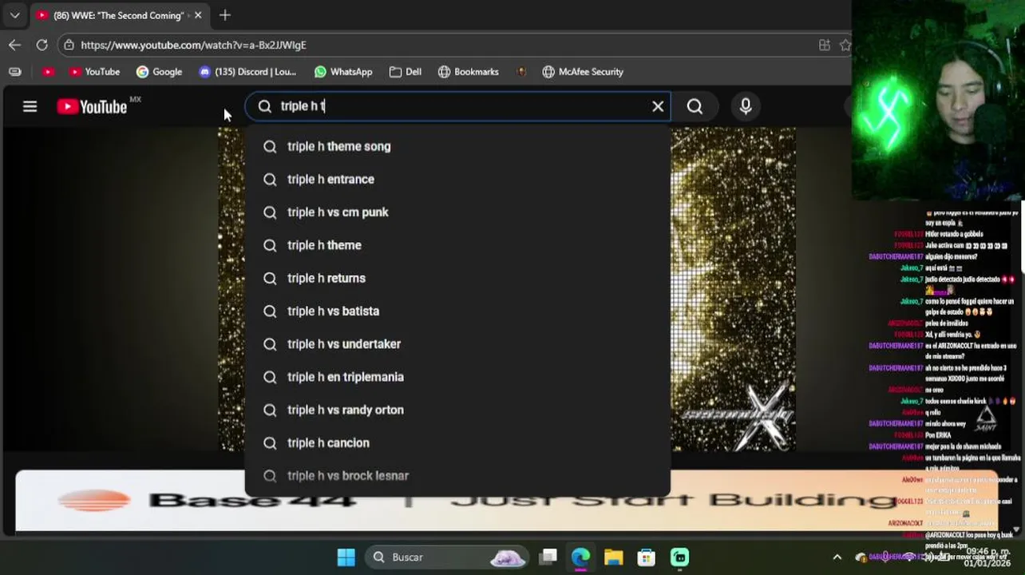
Task: Open the taskbar clock and date
Action: point(987,557)
